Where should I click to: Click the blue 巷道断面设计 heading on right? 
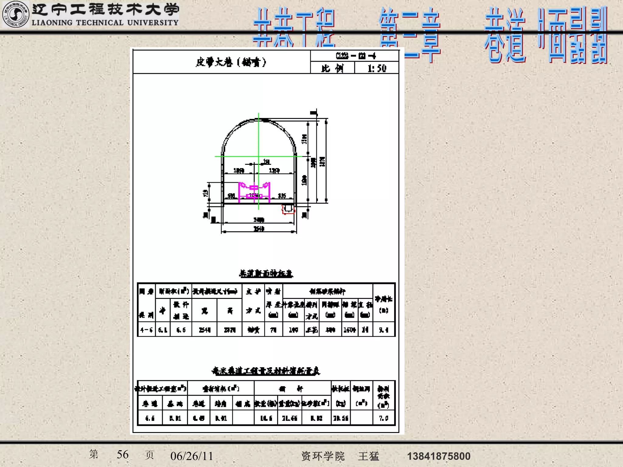pos(546,35)
